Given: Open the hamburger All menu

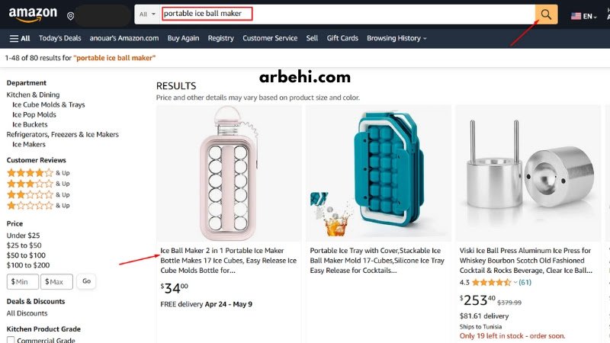Looking at the screenshot, I should coord(20,38).
